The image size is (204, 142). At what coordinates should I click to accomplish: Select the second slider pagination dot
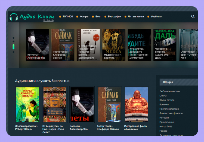pos(14,41)
